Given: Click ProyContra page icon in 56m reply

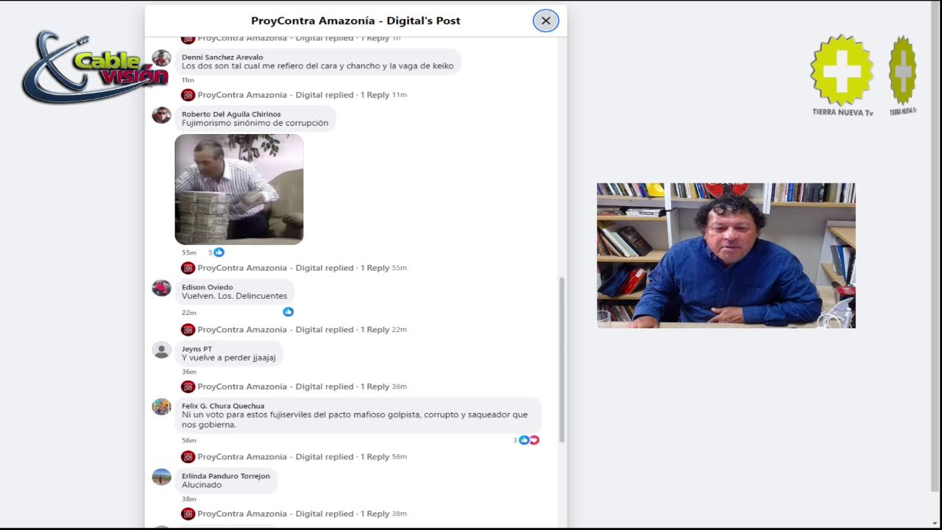Looking at the screenshot, I should click(x=188, y=456).
